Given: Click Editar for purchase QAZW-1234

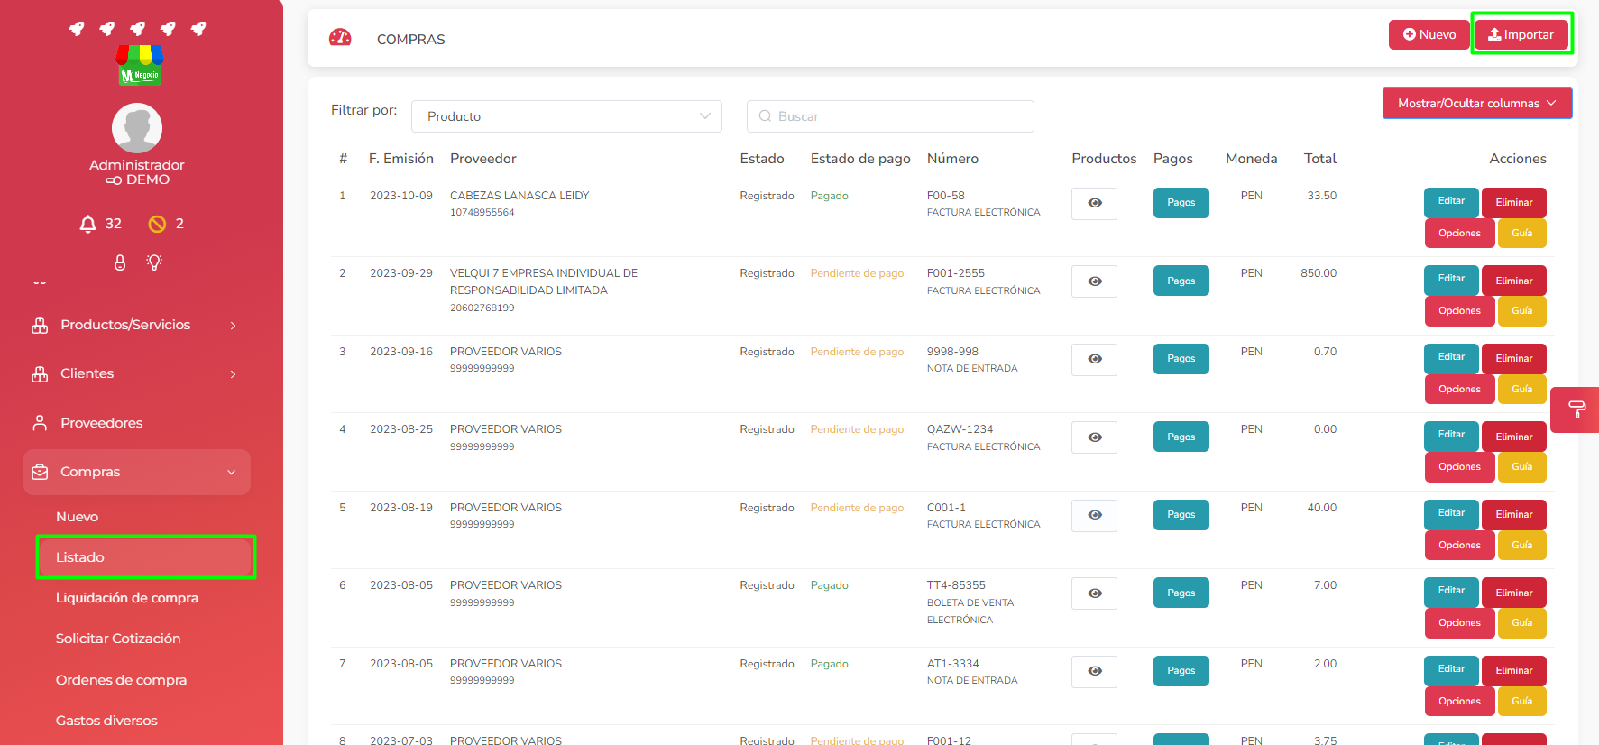Looking at the screenshot, I should [x=1451, y=435].
